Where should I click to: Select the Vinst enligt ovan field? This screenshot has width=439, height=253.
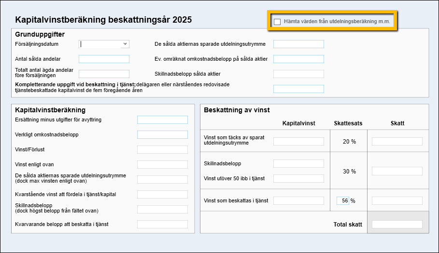162,165
